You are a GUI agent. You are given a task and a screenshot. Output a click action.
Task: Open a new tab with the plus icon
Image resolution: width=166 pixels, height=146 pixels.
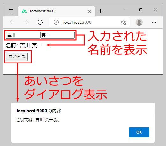click(x=100, y=11)
